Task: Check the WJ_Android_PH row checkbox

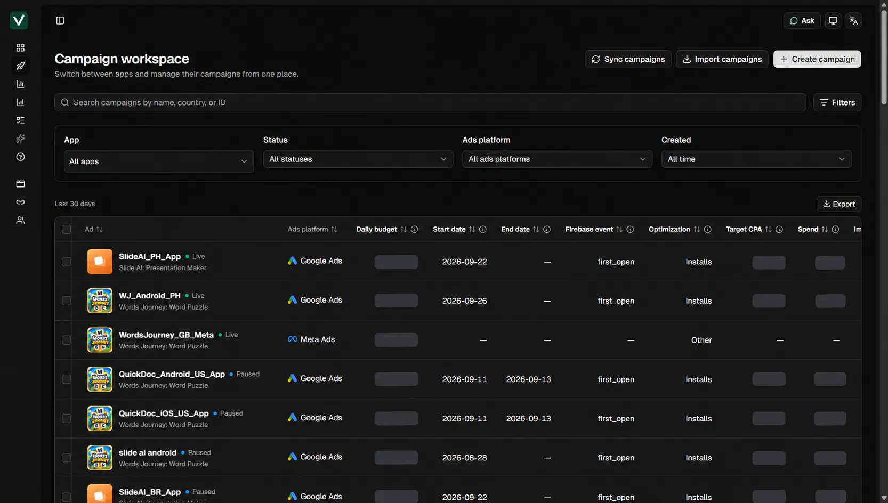Action: tap(67, 301)
